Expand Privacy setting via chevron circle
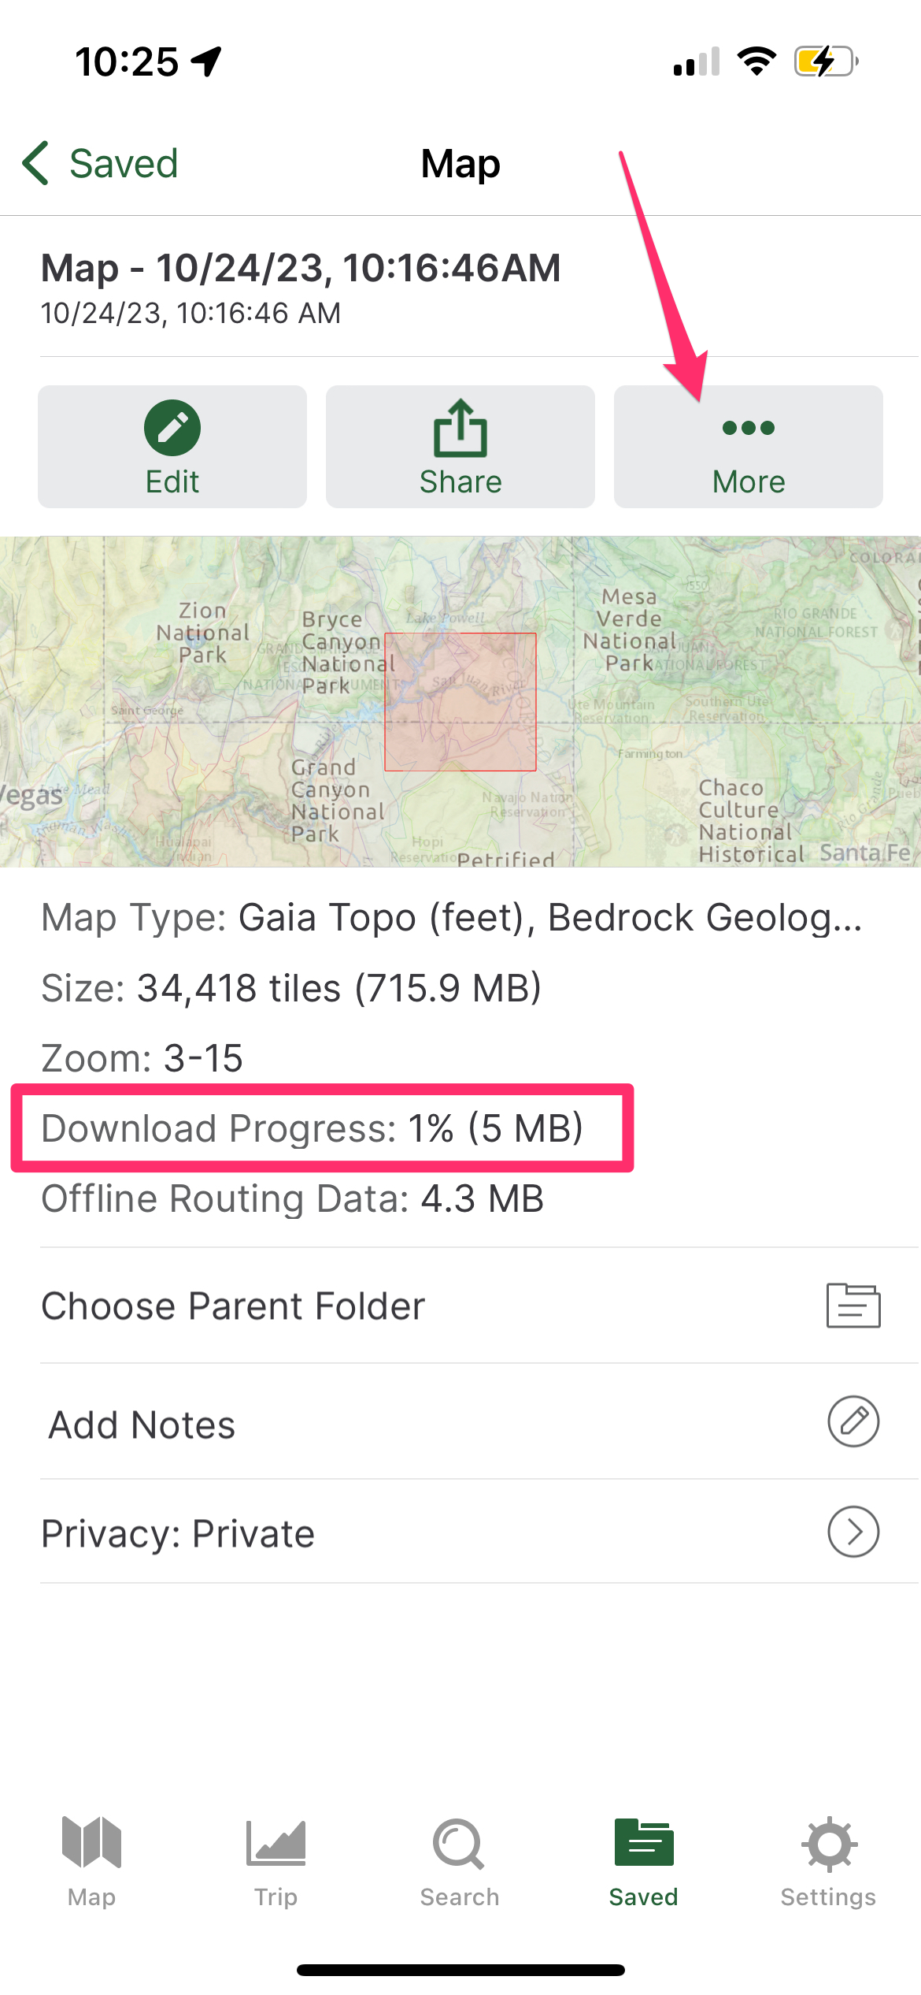This screenshot has width=921, height=1995. pos(853,1532)
